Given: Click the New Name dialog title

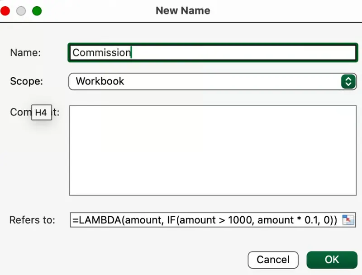Looking at the screenshot, I should 183,10.
